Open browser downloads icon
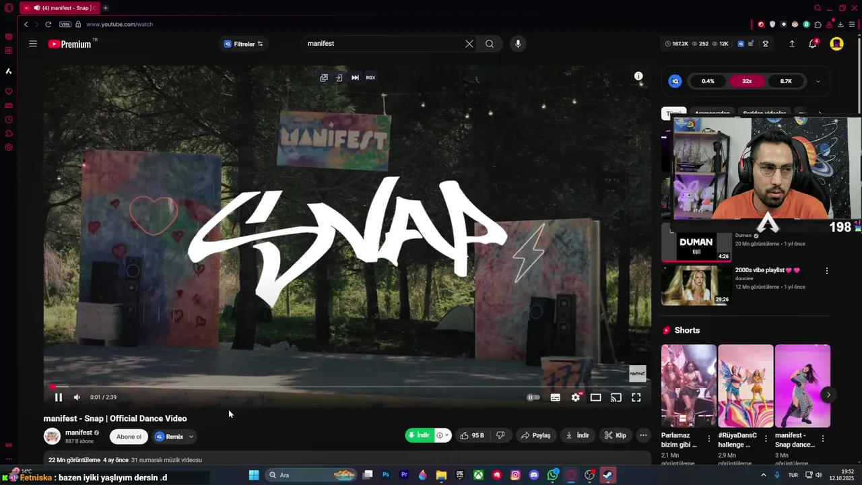The image size is (862, 485). coord(840,24)
